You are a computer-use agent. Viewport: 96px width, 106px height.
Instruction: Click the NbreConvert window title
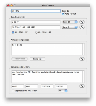coord(48,6)
